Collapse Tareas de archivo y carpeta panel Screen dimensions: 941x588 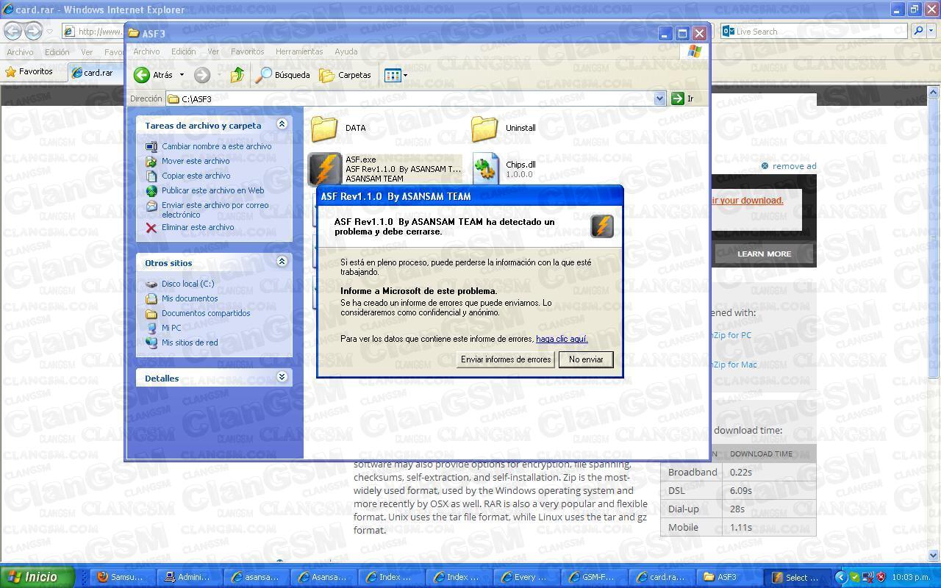pyautogui.click(x=282, y=124)
